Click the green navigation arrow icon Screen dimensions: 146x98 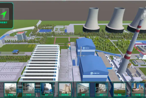pos(4,14)
